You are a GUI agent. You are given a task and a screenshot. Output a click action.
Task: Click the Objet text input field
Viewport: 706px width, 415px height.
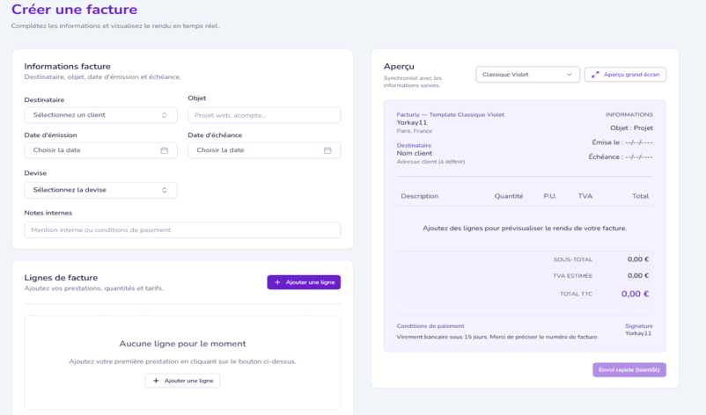(264, 115)
